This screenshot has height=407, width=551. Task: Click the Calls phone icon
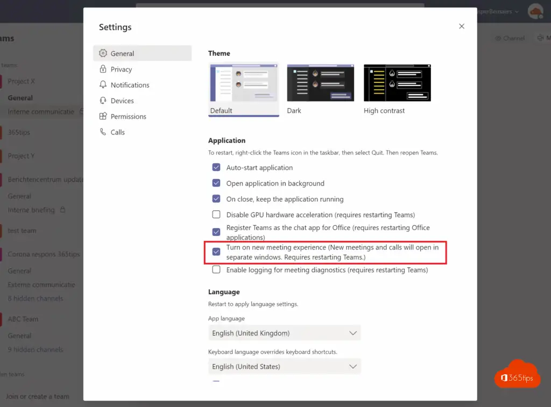pyautogui.click(x=103, y=132)
